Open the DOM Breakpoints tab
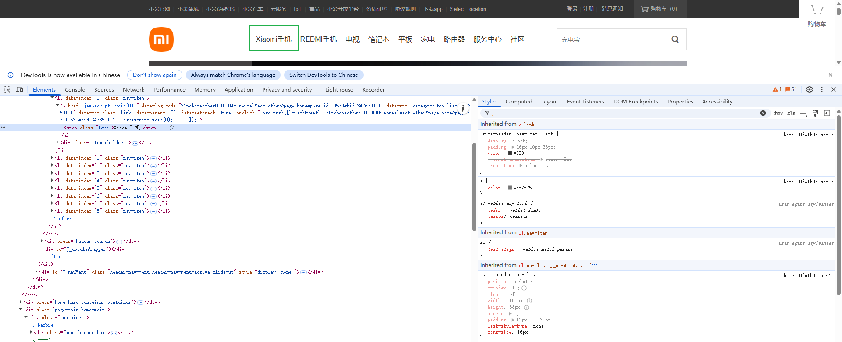This screenshot has width=842, height=342. [x=636, y=102]
